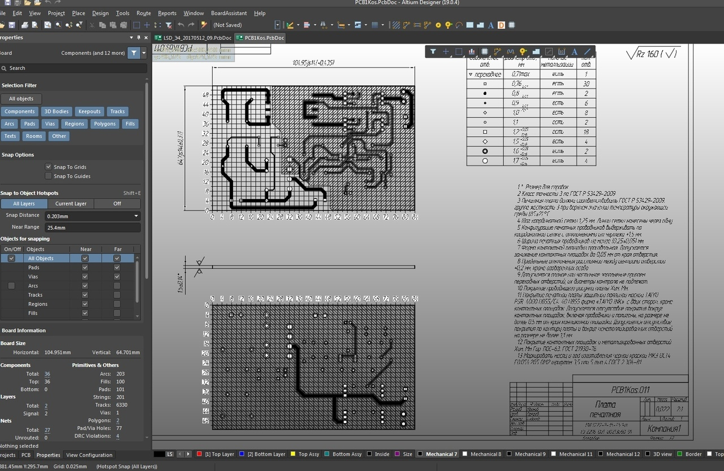The width and height of the screenshot is (724, 471).
Task: Click the Place Component chip icon in the floating toolbar
Action: [x=485, y=51]
